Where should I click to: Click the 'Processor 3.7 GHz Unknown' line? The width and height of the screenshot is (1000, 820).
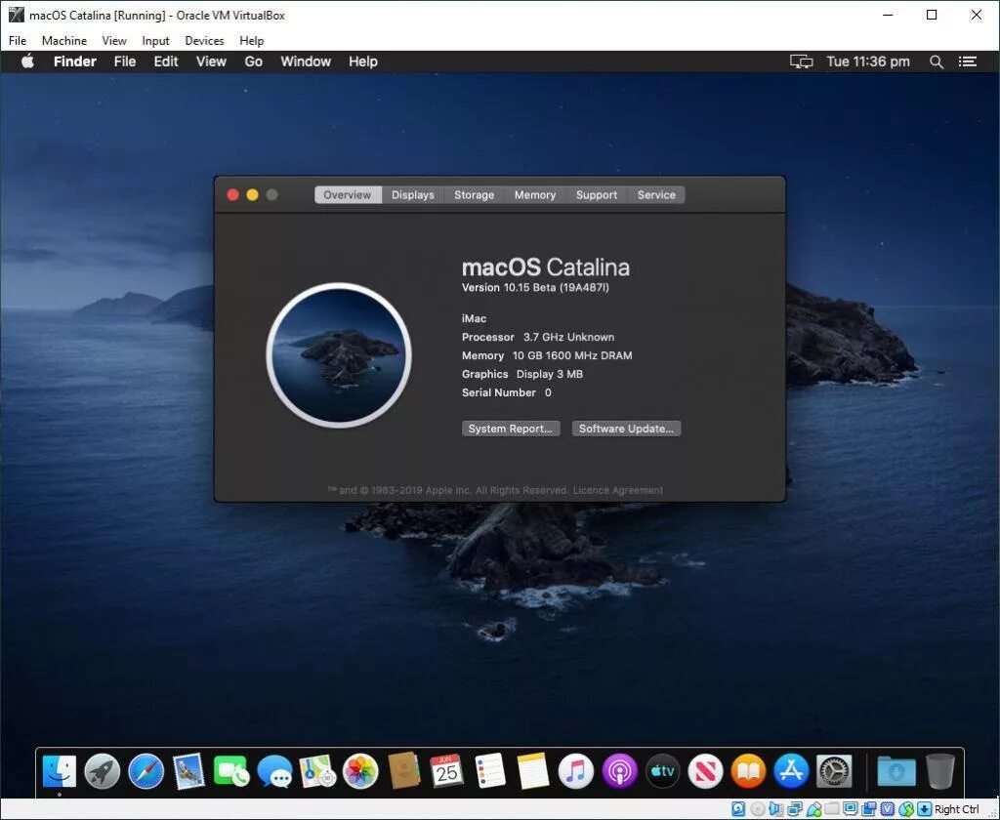(538, 338)
